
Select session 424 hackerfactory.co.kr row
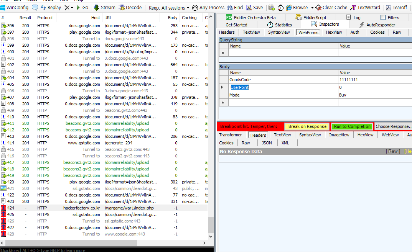pos(104,208)
